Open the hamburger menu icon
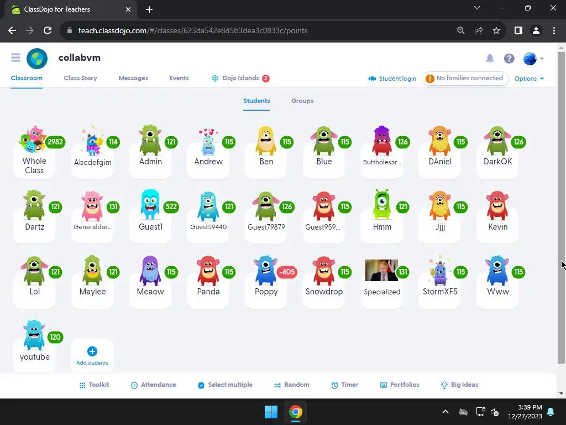This screenshot has width=566, height=425. 15,58
